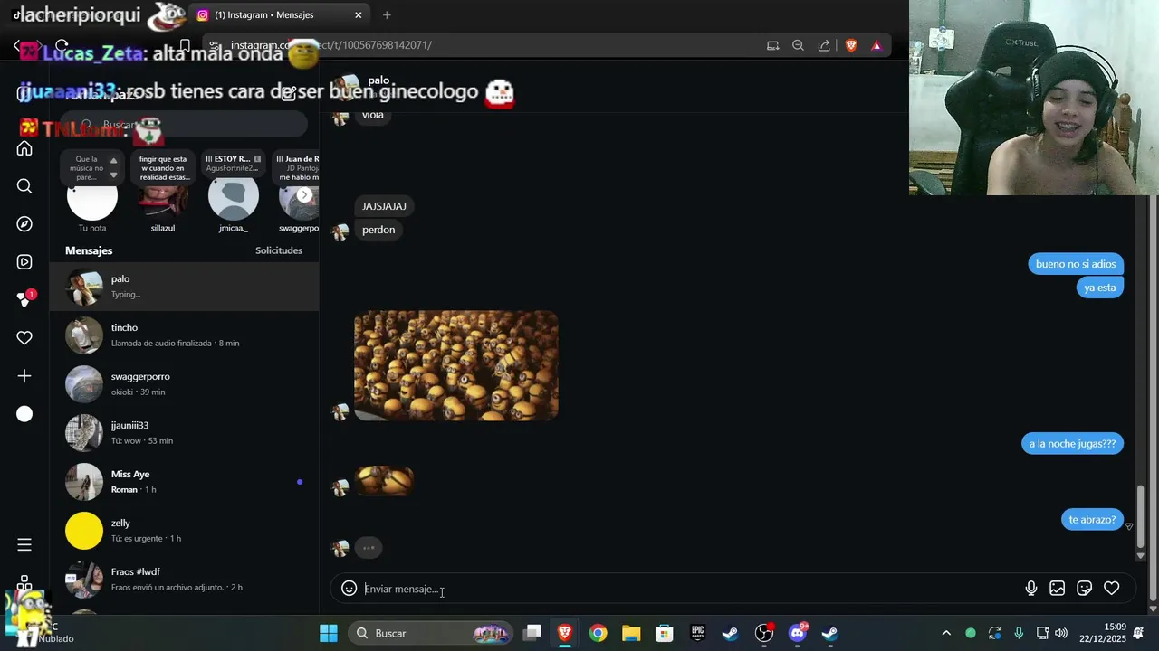Click the Create plus icon in sidebar
Image resolution: width=1159 pixels, height=651 pixels.
[x=24, y=376]
